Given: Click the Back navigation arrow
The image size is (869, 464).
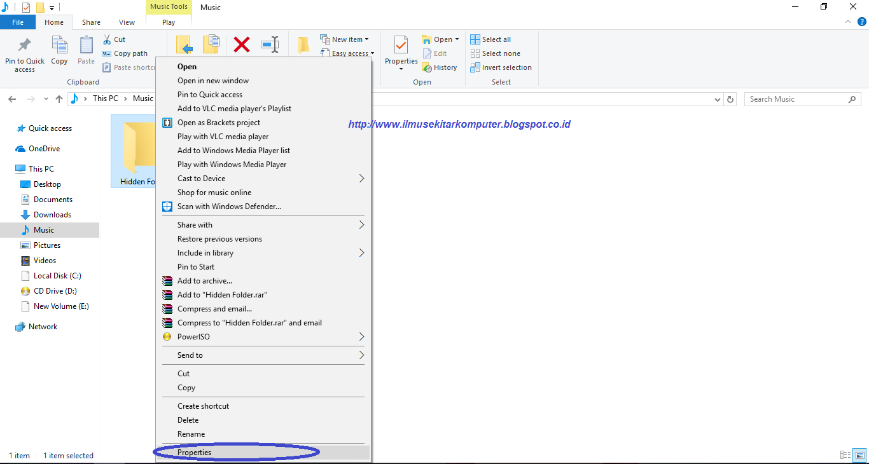Looking at the screenshot, I should (x=11, y=99).
